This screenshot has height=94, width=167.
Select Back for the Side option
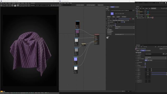coord(151,60)
